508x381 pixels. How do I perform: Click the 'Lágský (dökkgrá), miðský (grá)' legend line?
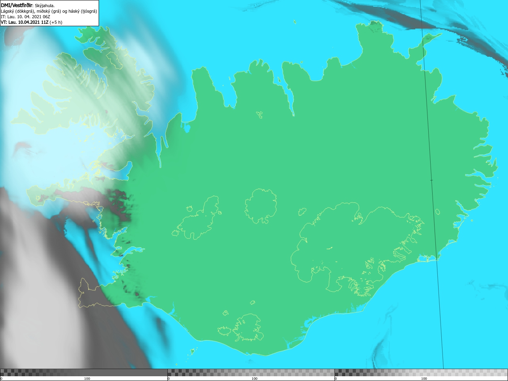pyautogui.click(x=49, y=11)
